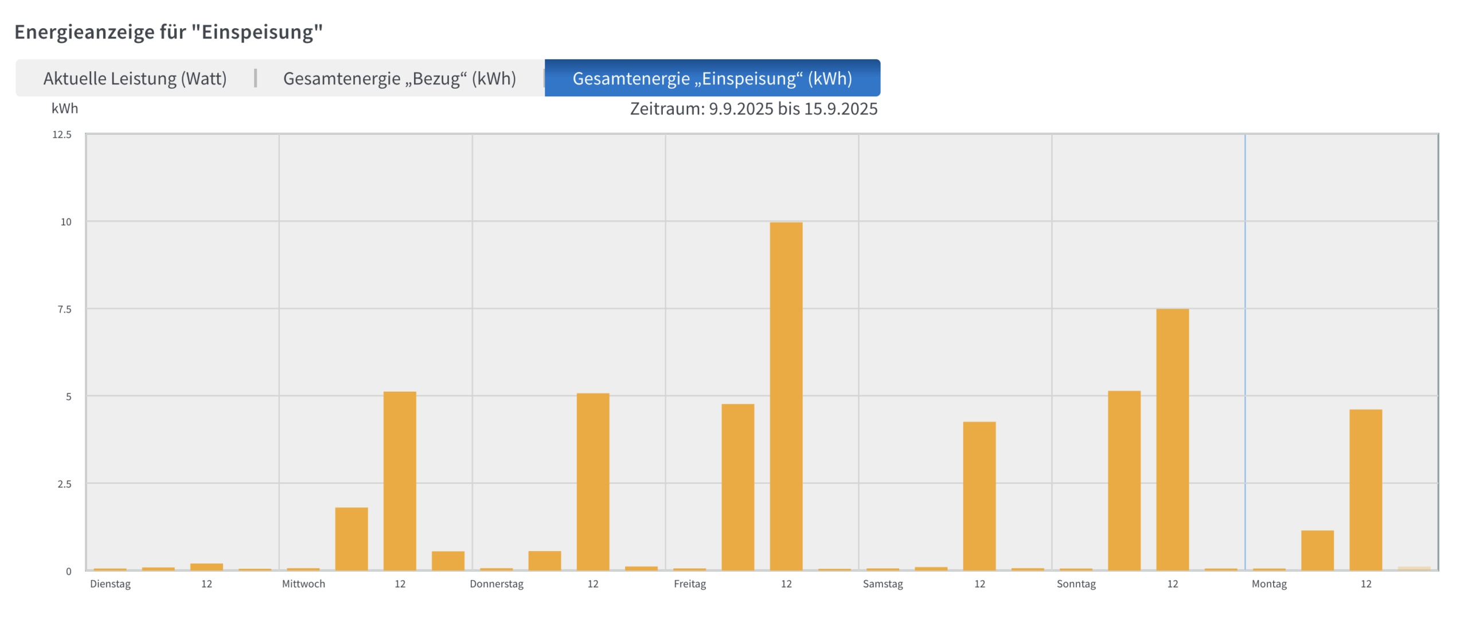
Task: Select Mittwoch's noon bar near 5 kWh
Action: click(x=399, y=481)
